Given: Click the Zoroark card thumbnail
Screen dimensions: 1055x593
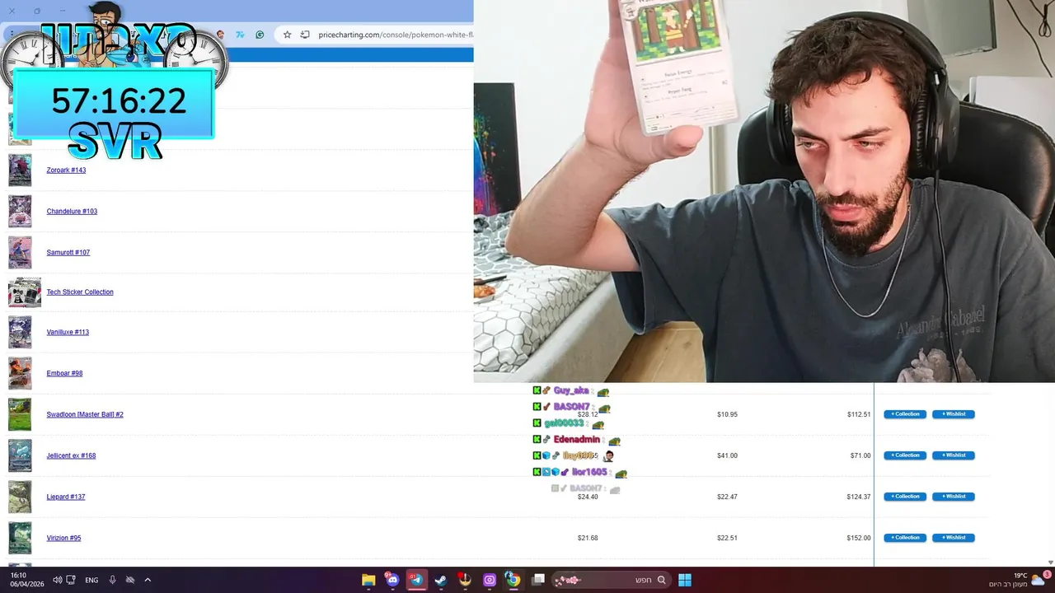Looking at the screenshot, I should pyautogui.click(x=20, y=170).
